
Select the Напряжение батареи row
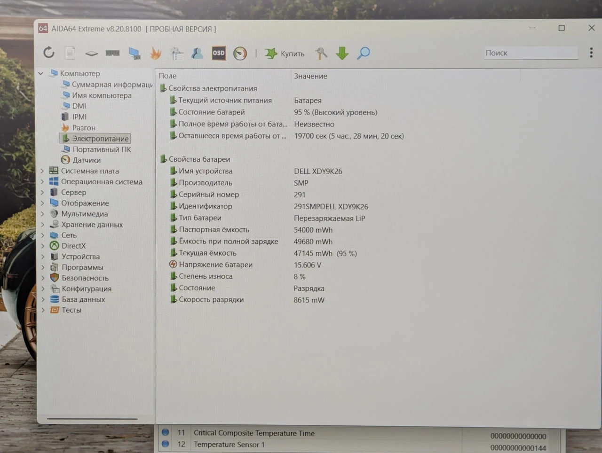click(x=245, y=265)
